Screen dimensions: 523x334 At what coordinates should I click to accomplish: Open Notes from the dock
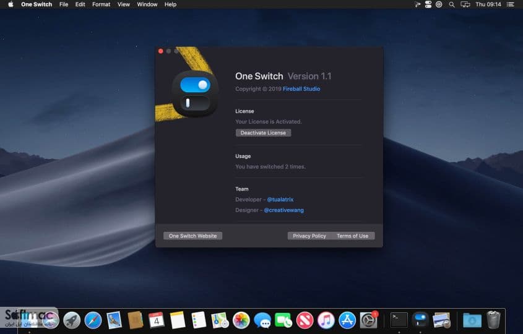[x=178, y=320]
